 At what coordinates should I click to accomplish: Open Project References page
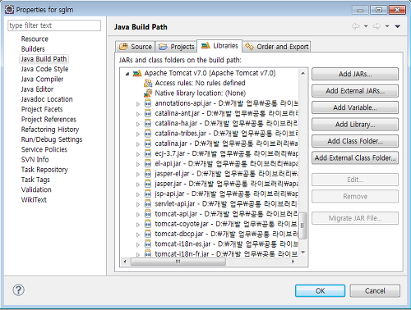coord(48,119)
